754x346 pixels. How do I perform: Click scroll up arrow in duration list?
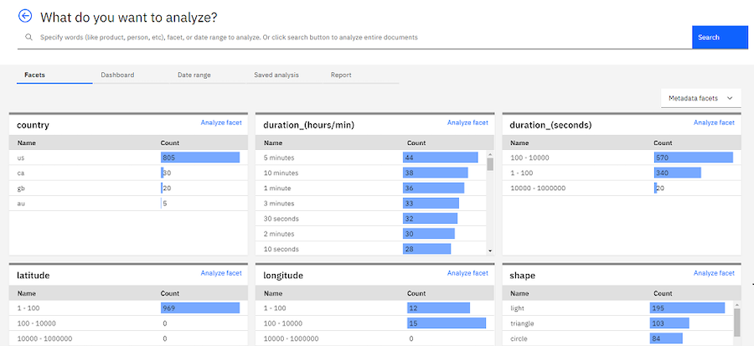489,154
